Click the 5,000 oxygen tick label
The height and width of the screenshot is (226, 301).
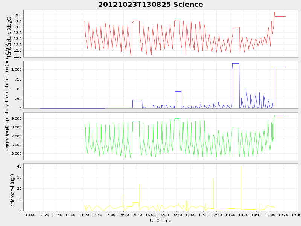pyautogui.click(x=17, y=154)
